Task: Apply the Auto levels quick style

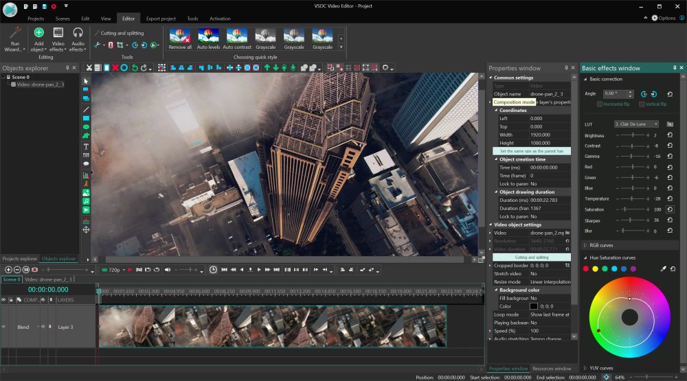Action: [207, 38]
